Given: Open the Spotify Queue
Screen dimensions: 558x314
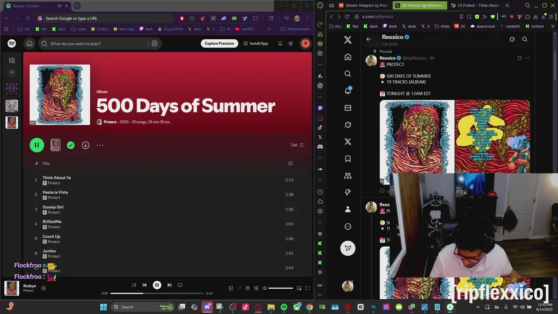Looking at the screenshot, I should pos(248,288).
